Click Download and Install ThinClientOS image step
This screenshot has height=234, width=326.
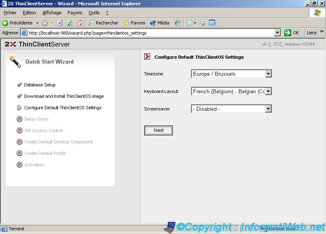pos(64,96)
